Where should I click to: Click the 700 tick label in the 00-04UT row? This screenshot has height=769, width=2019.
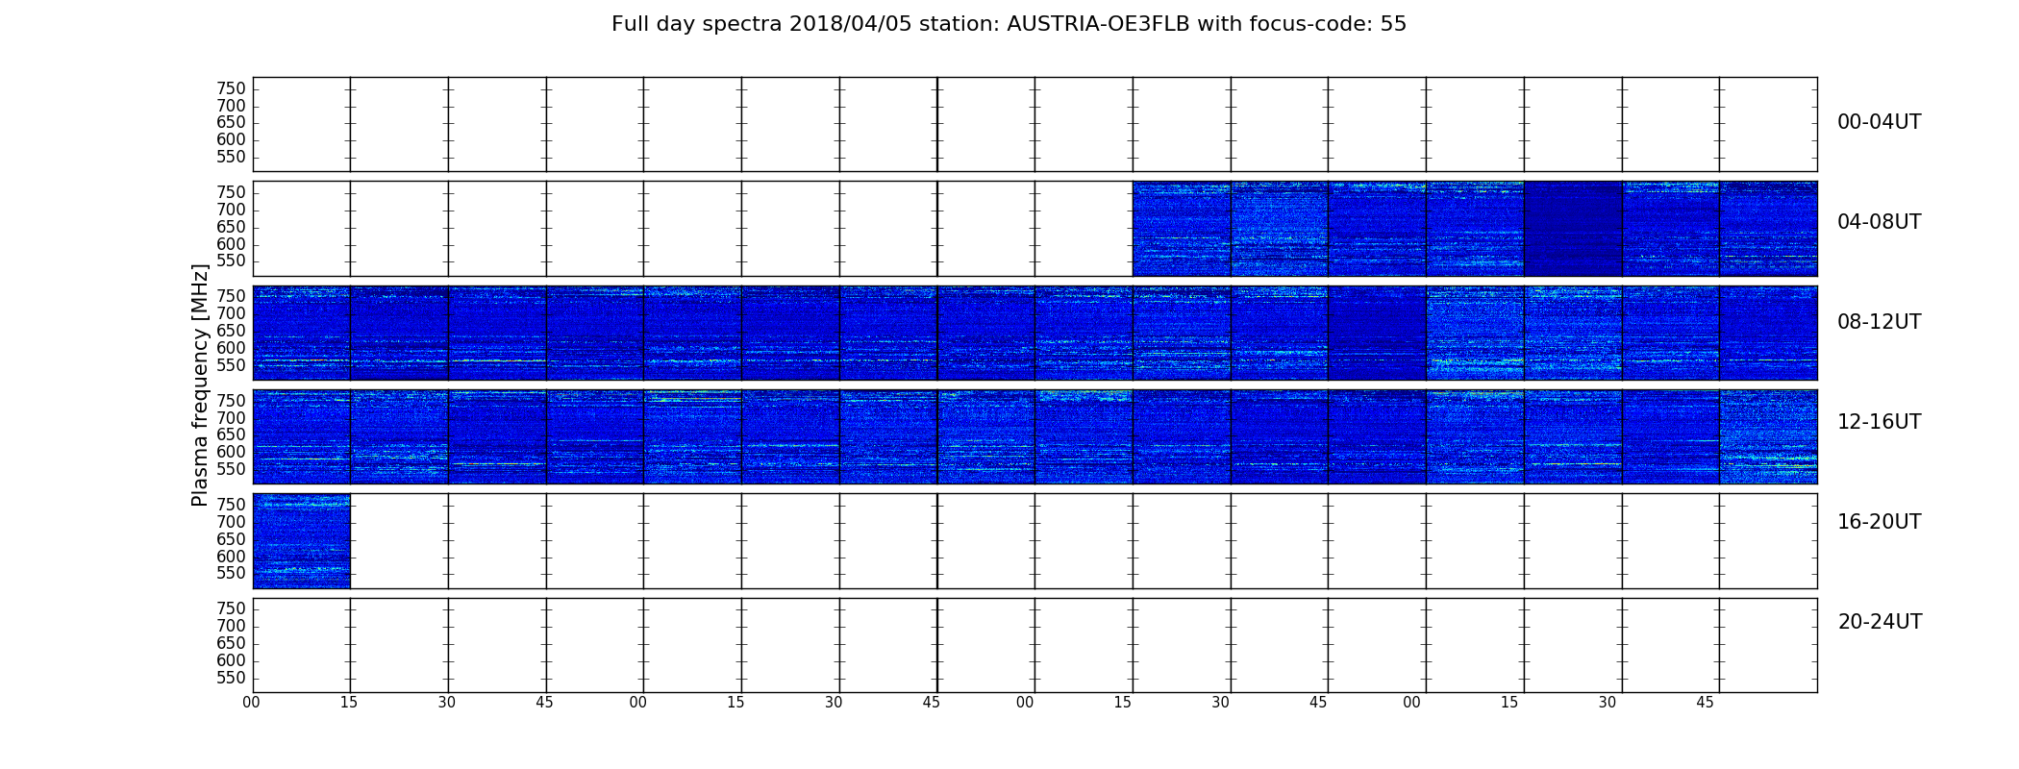231,106
